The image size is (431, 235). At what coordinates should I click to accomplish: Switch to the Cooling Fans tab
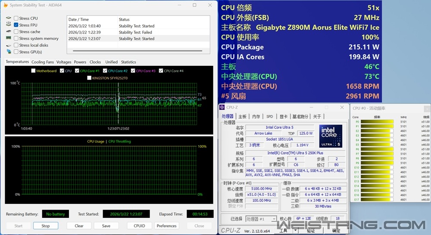pos(43,62)
